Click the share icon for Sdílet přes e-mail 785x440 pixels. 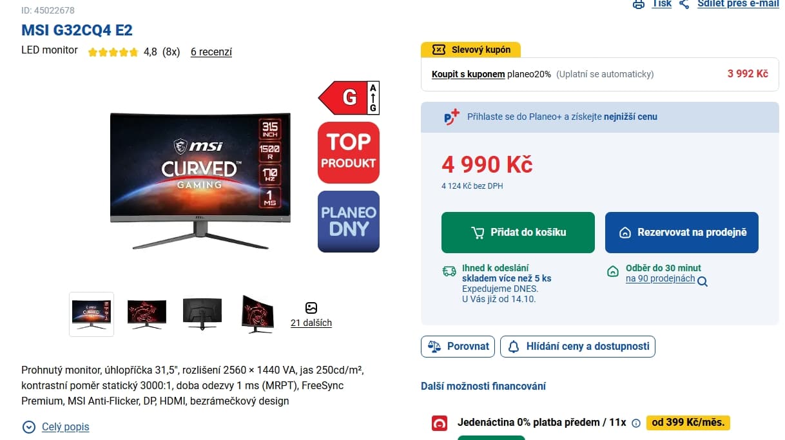pyautogui.click(x=684, y=4)
